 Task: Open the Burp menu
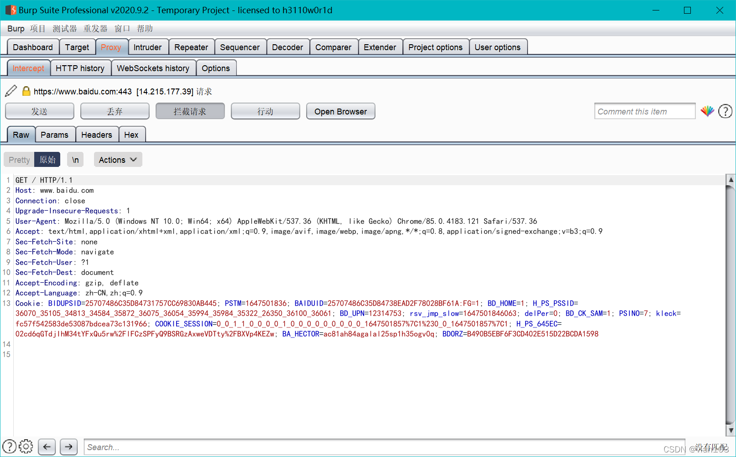click(16, 29)
